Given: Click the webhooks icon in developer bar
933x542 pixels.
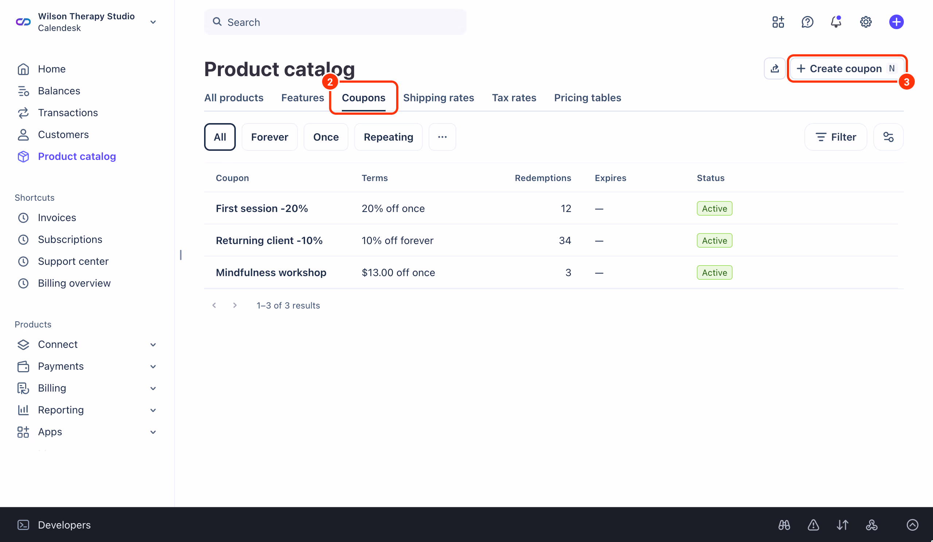Looking at the screenshot, I should [871, 525].
